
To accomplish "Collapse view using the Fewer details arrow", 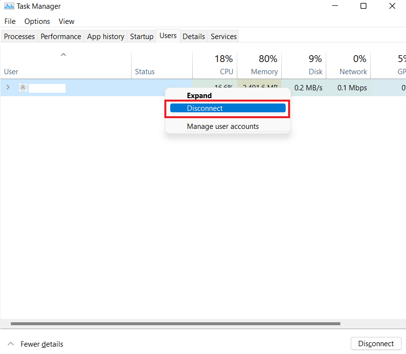I will click(x=11, y=344).
